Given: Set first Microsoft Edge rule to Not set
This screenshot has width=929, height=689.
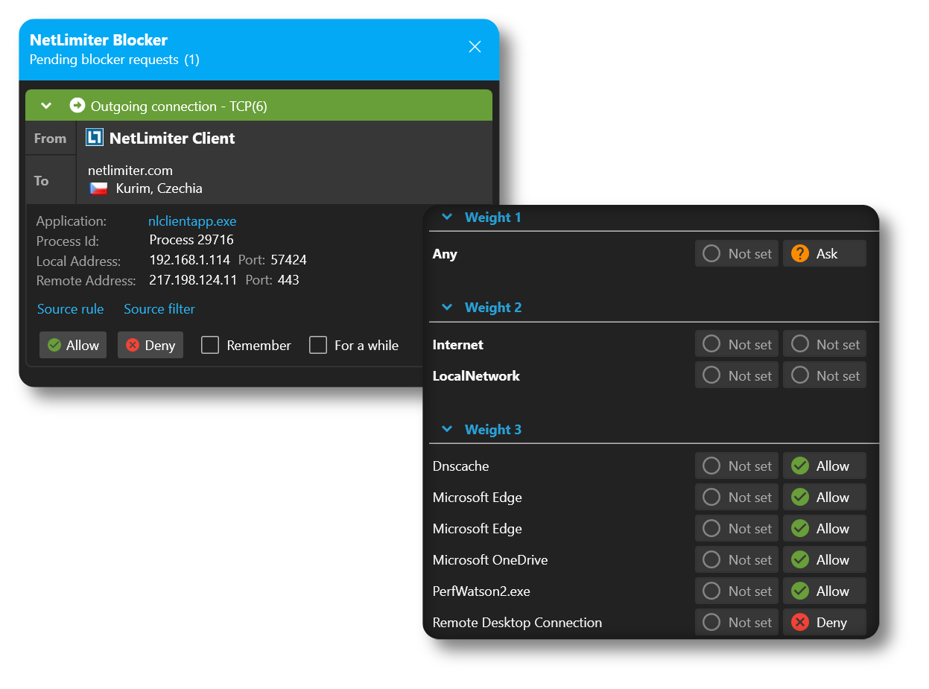Looking at the screenshot, I should [x=737, y=497].
